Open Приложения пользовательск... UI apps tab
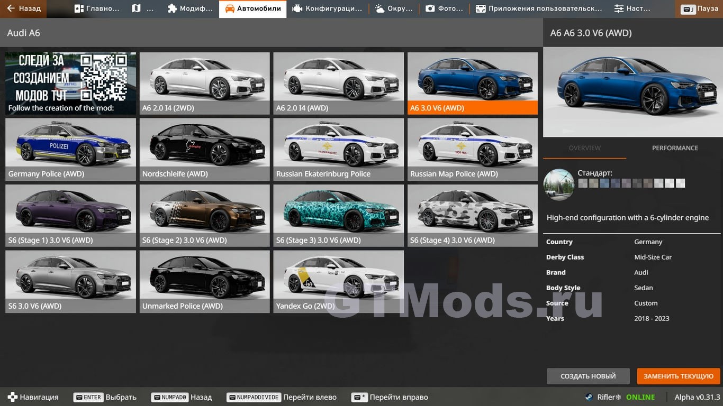The width and height of the screenshot is (723, 406). click(x=539, y=8)
